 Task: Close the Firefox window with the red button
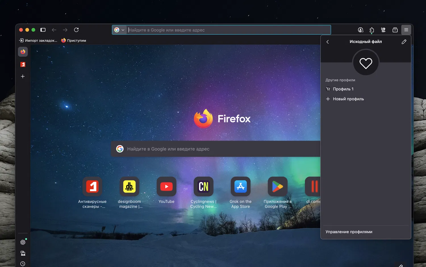(x=21, y=30)
